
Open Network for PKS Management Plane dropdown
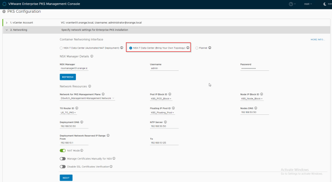point(87,98)
